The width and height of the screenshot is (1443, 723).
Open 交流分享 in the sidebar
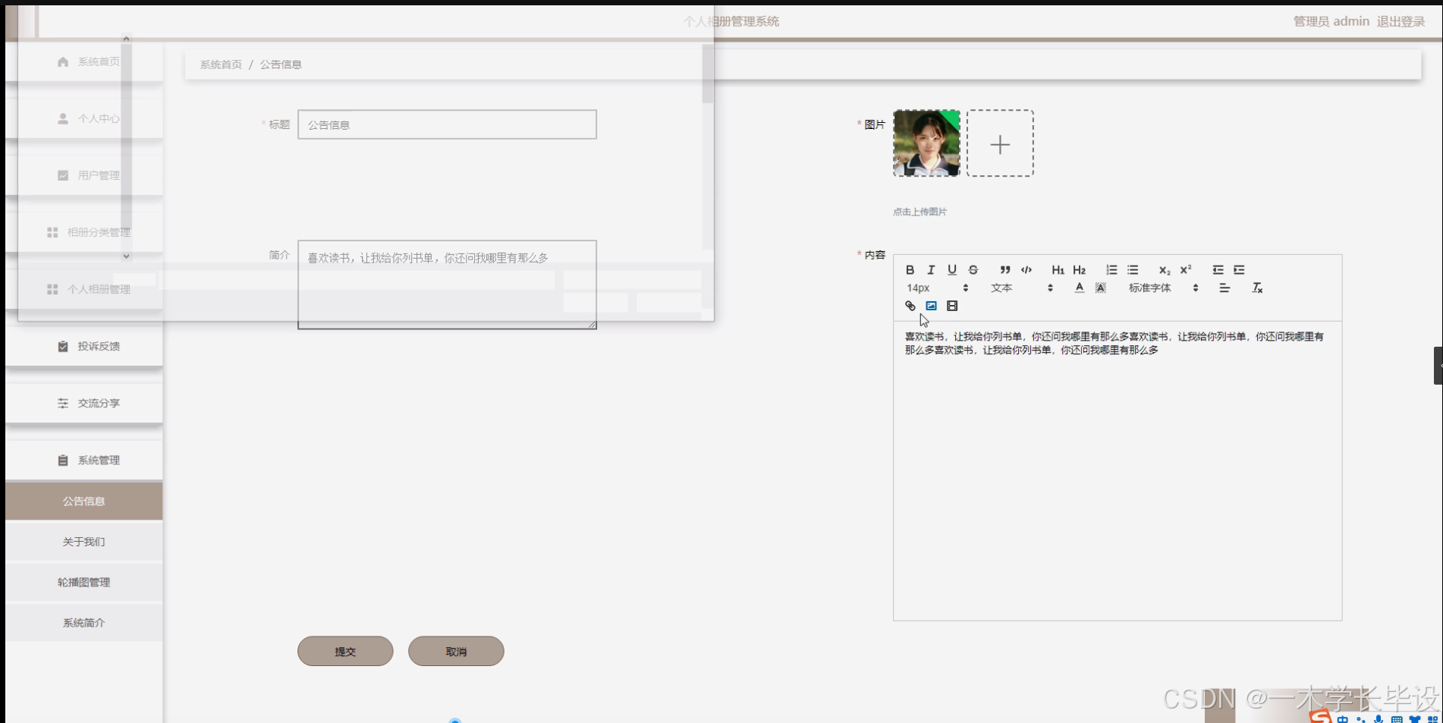[84, 403]
